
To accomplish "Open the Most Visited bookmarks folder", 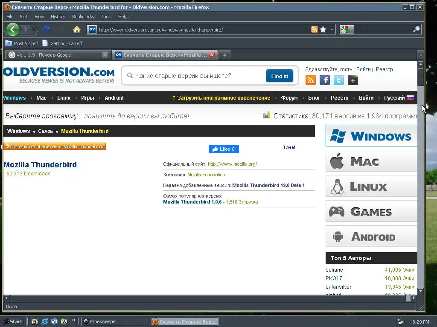I will point(22,43).
